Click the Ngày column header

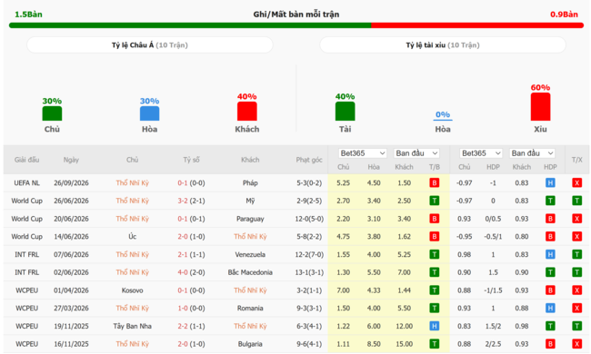[x=71, y=160]
